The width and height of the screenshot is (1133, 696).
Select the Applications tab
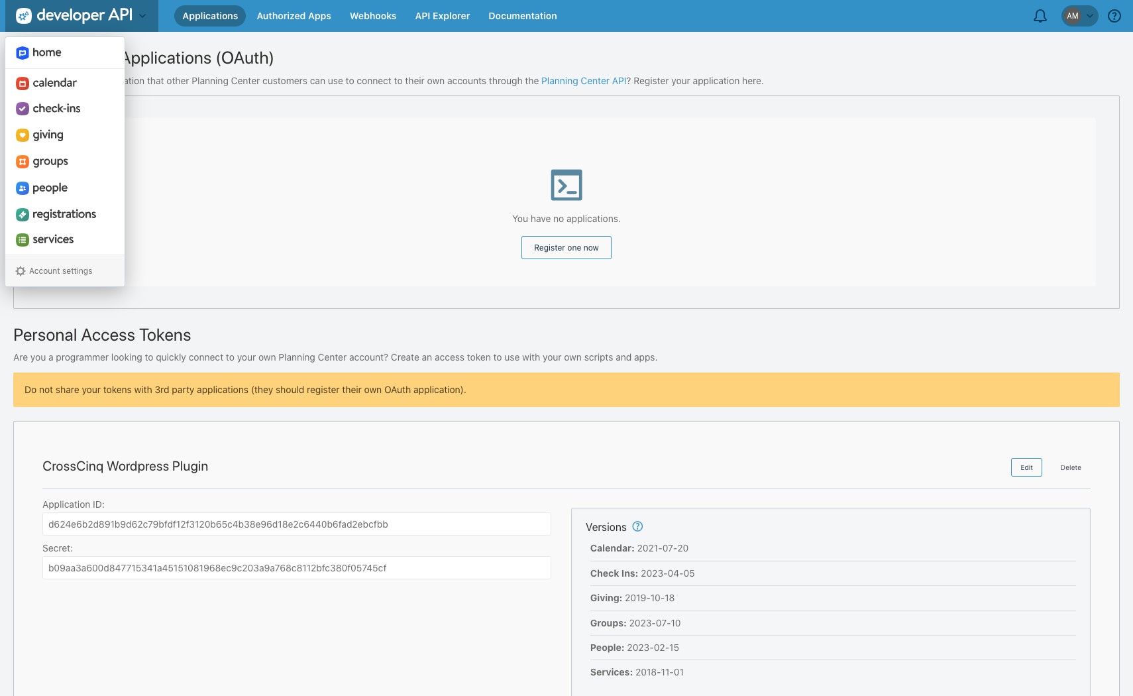[x=210, y=16]
